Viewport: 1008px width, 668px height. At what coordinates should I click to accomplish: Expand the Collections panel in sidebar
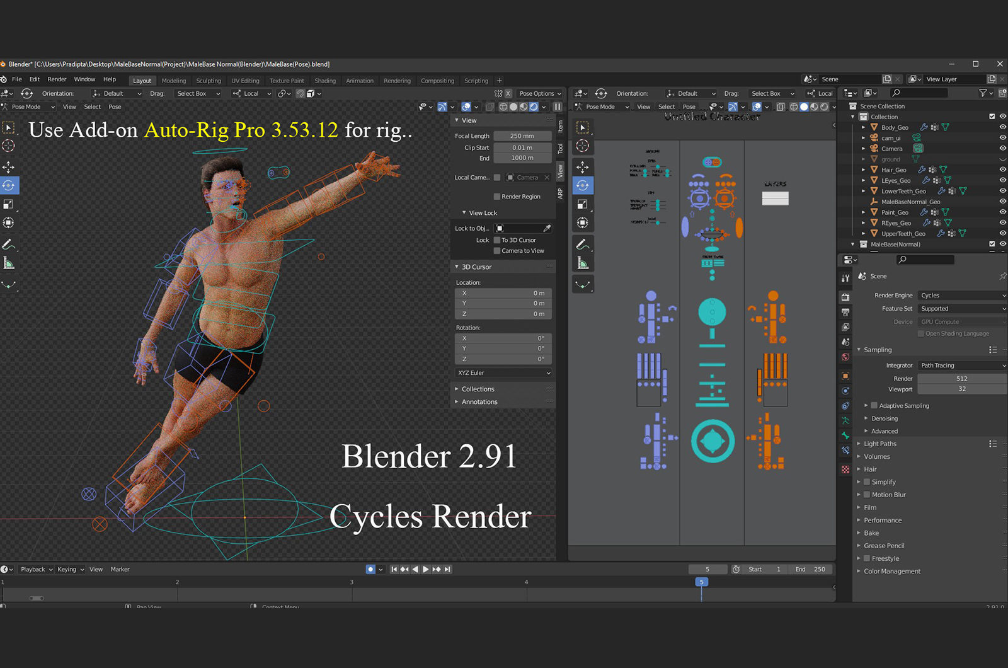click(x=478, y=389)
